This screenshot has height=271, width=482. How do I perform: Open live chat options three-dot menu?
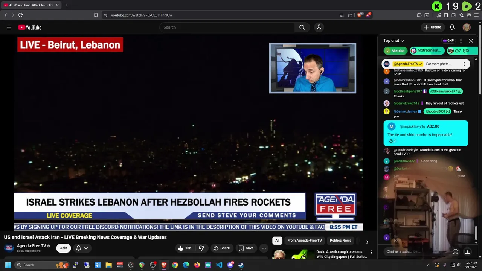tap(461, 41)
